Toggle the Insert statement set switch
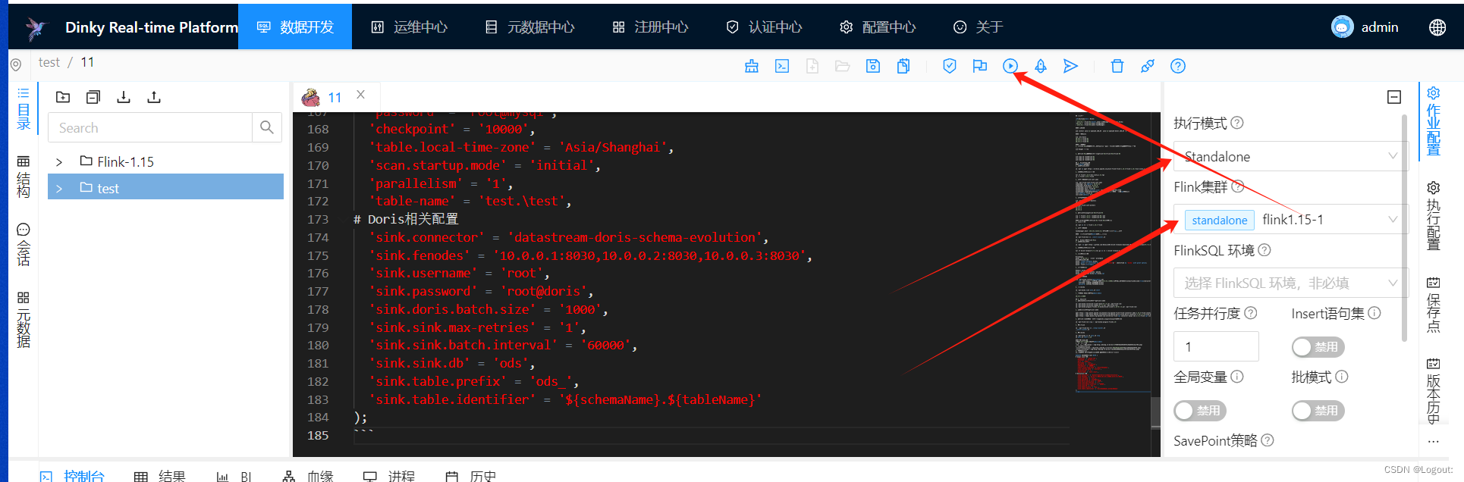The width and height of the screenshot is (1464, 482). point(1318,347)
